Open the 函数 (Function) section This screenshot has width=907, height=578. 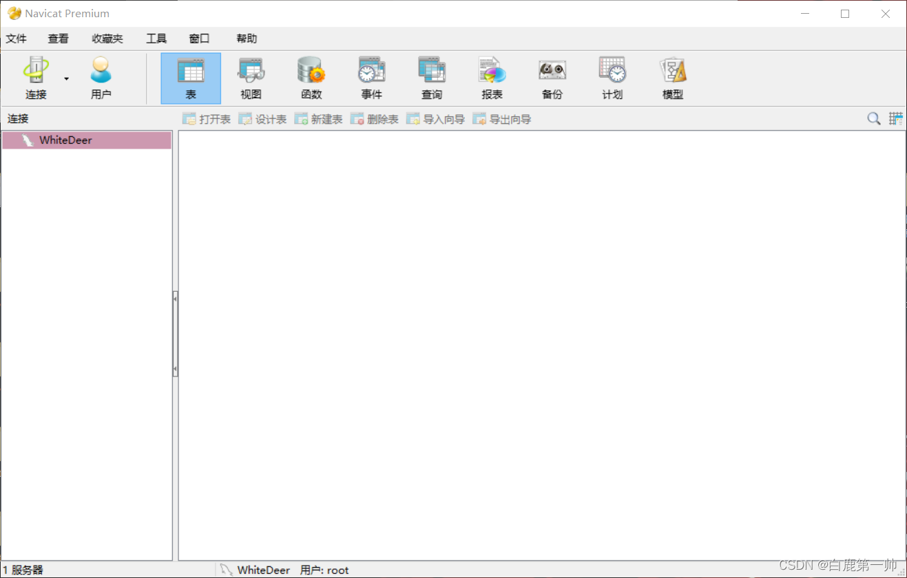[311, 78]
